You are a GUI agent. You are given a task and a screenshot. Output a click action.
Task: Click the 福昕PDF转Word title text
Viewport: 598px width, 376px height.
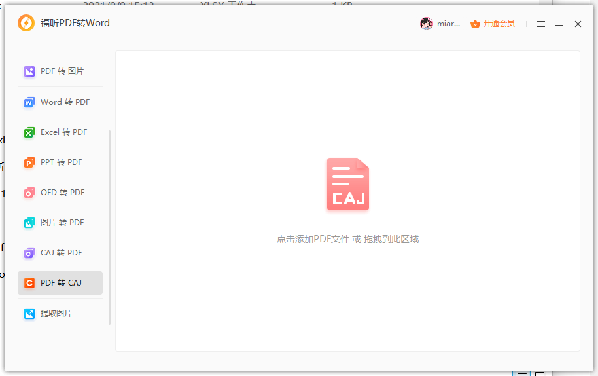tap(75, 24)
